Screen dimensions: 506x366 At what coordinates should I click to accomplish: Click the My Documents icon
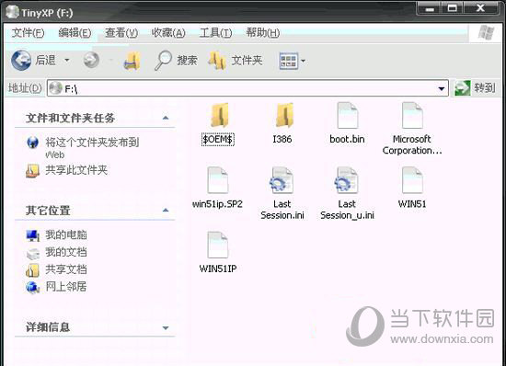click(x=32, y=253)
